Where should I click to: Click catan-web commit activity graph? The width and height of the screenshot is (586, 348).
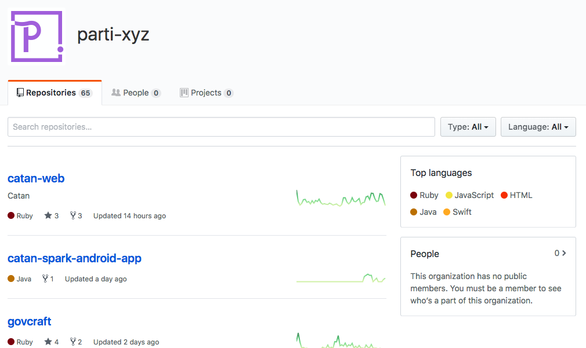341,199
